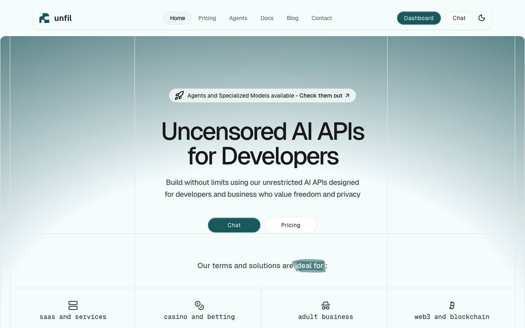Viewport: 525px width, 328px height.
Task: Toggle dark mode with the moon icon
Action: point(482,18)
